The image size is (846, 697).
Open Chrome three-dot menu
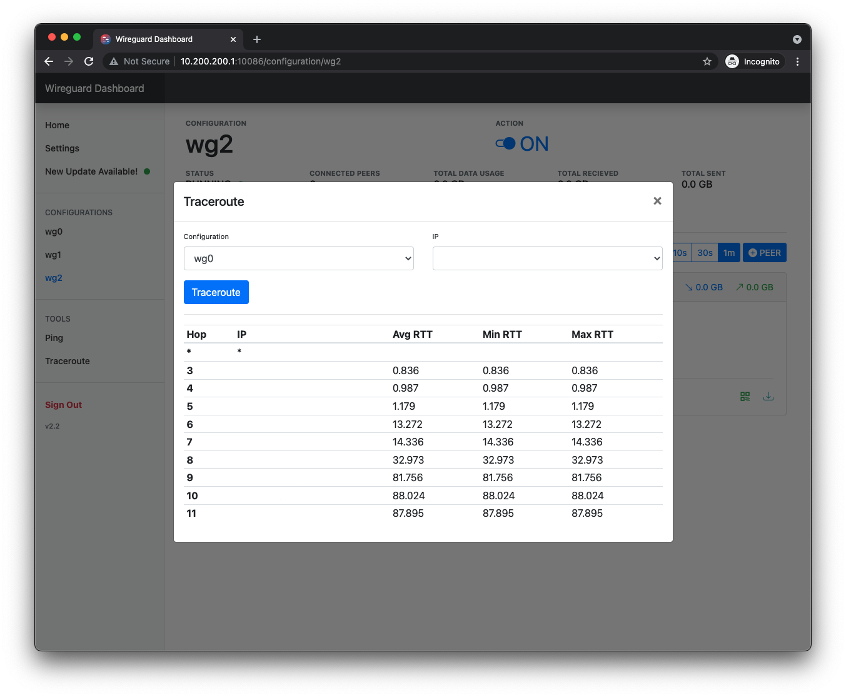pyautogui.click(x=797, y=61)
